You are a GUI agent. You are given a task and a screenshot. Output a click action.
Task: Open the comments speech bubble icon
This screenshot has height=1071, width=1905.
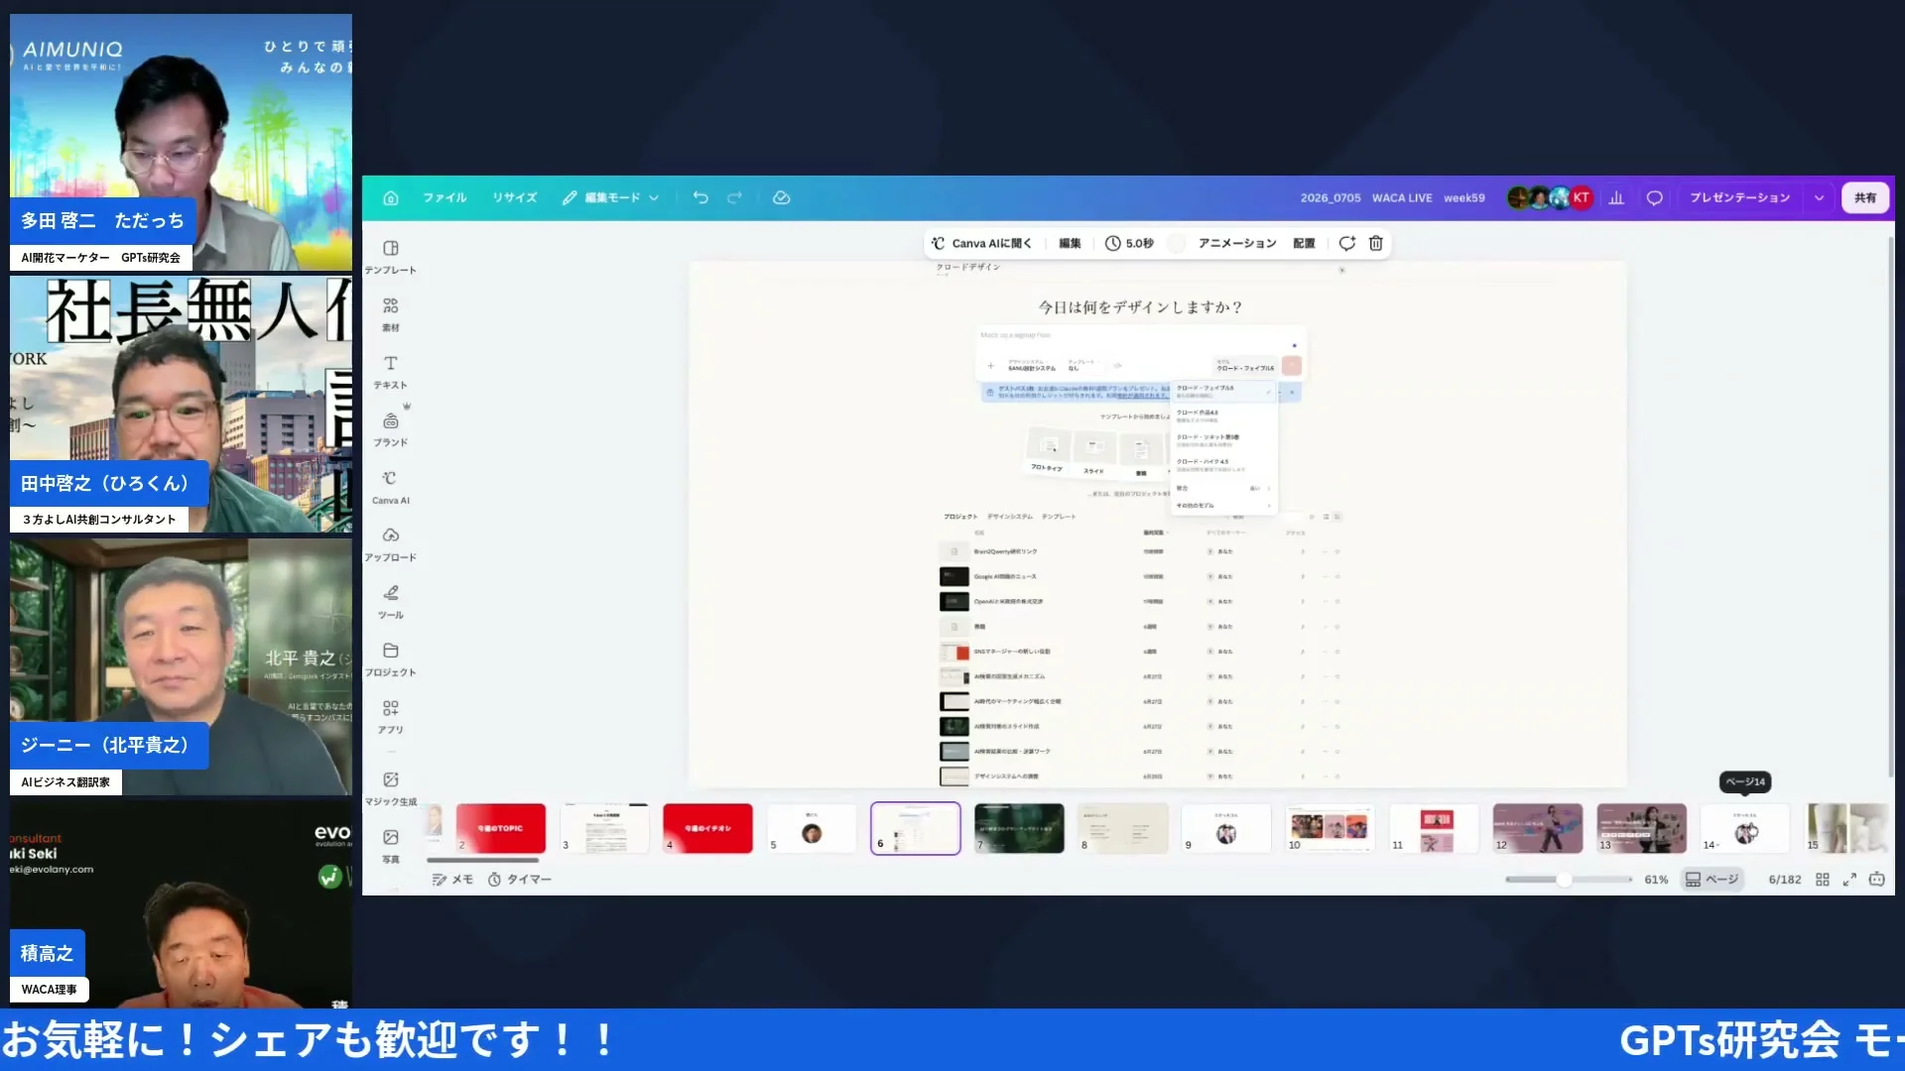coord(1654,197)
